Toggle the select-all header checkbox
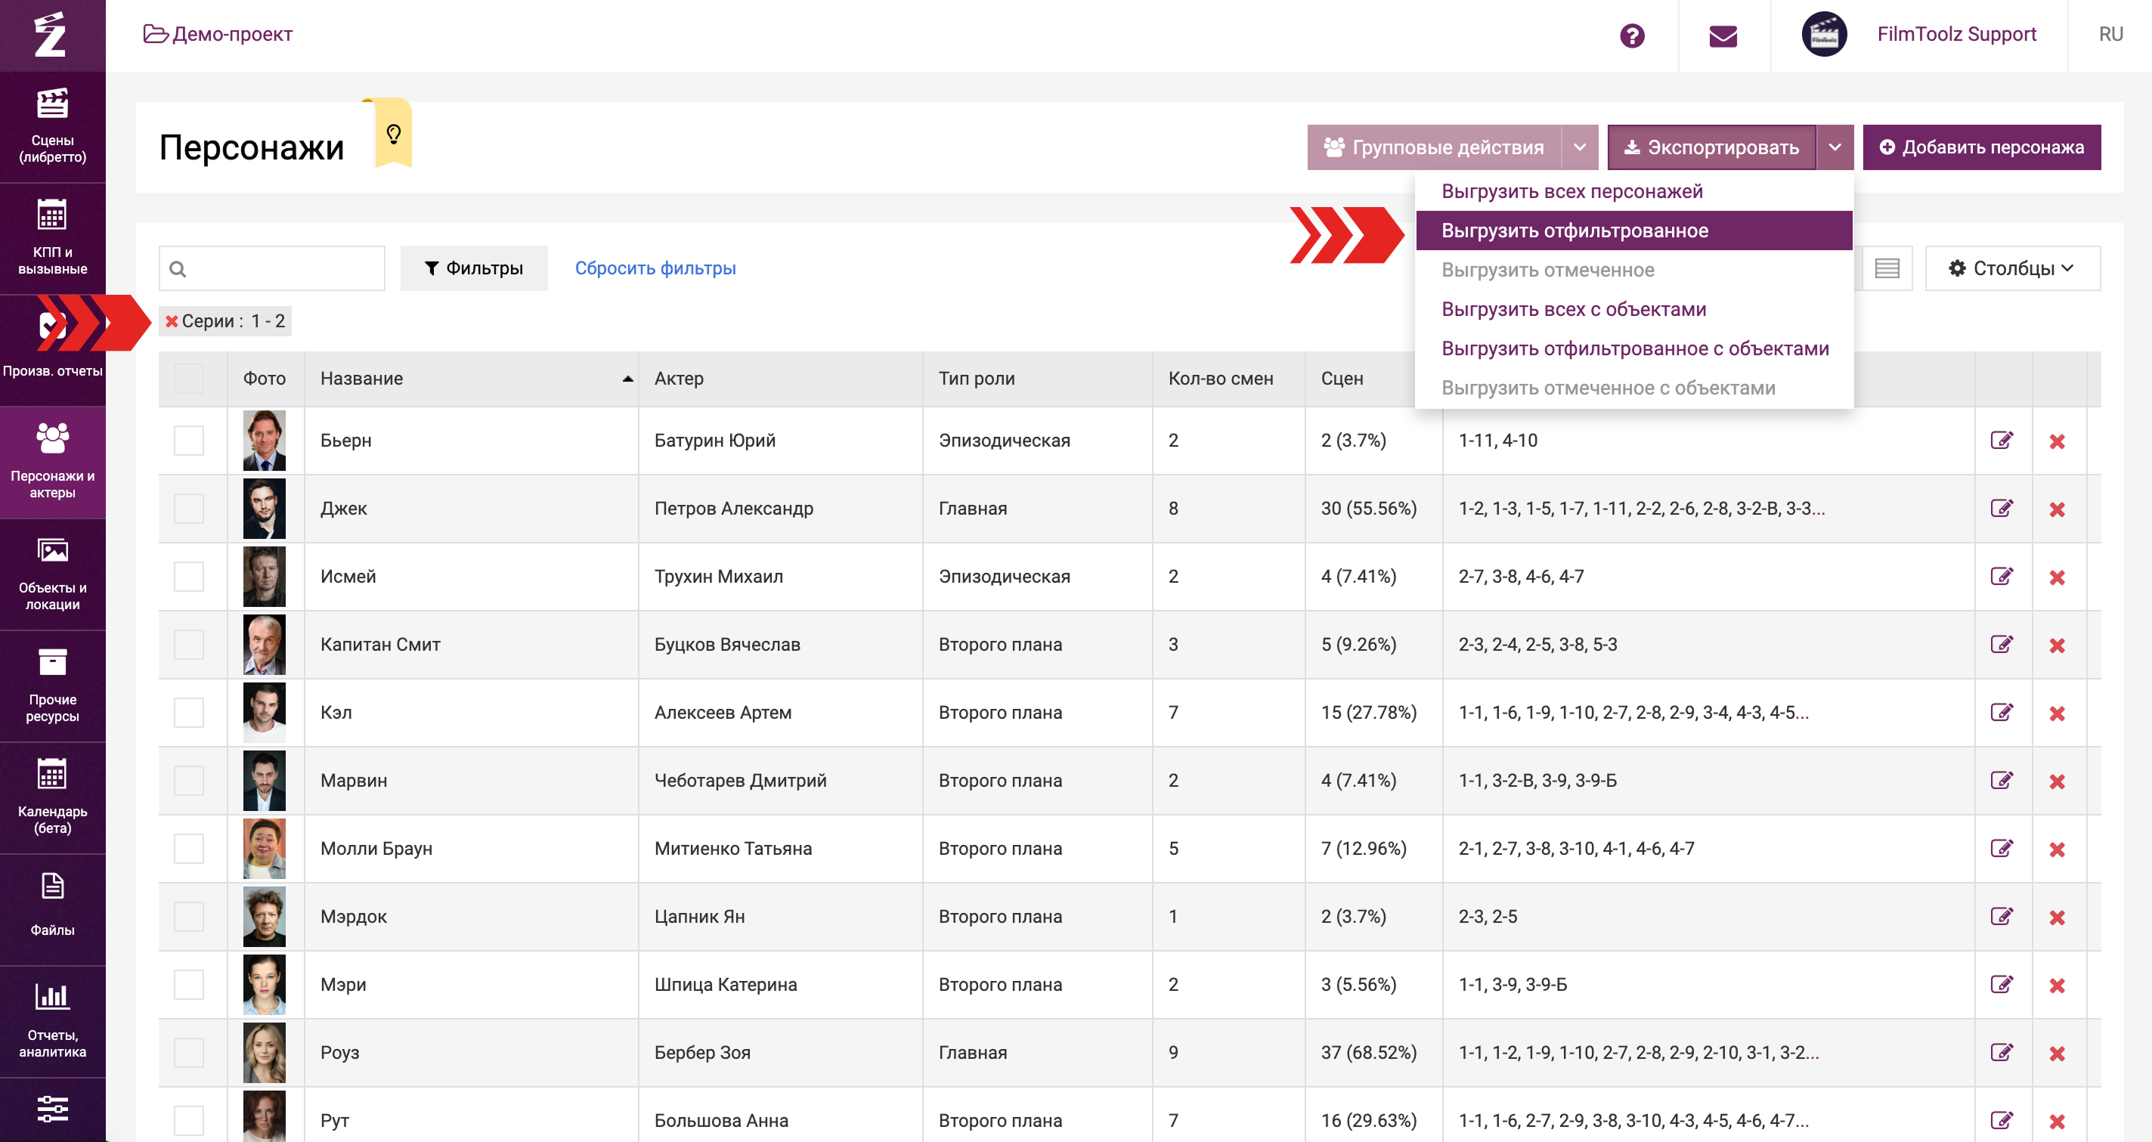The image size is (2152, 1142). click(189, 379)
